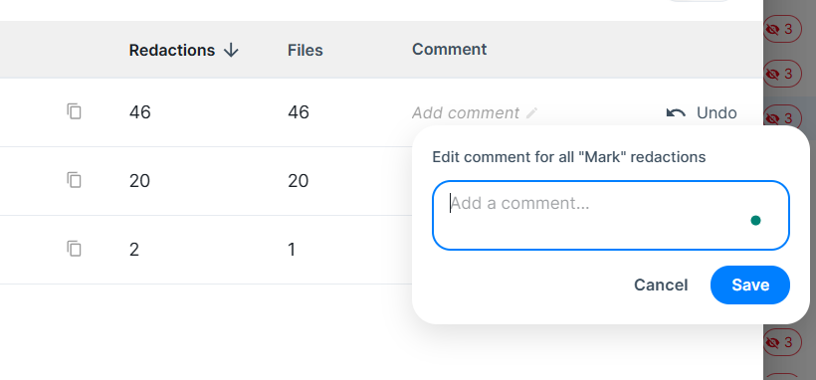Viewport: 816px width, 380px height.
Task: Toggle the eye badge below the comment popover
Action: [x=782, y=342]
